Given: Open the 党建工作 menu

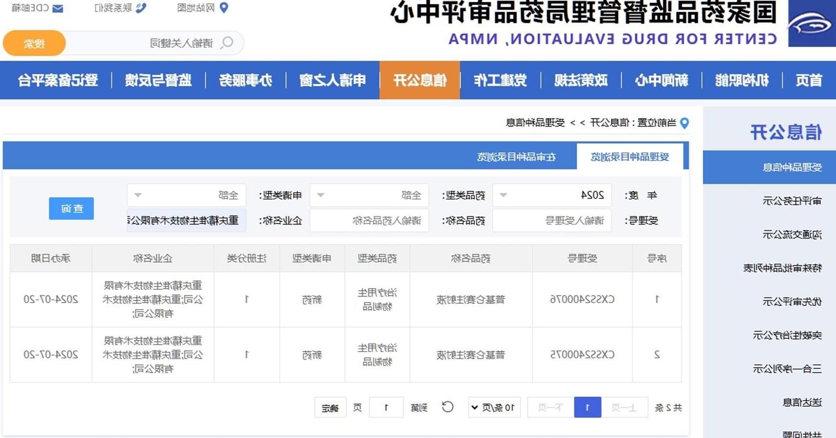Looking at the screenshot, I should tap(500, 80).
